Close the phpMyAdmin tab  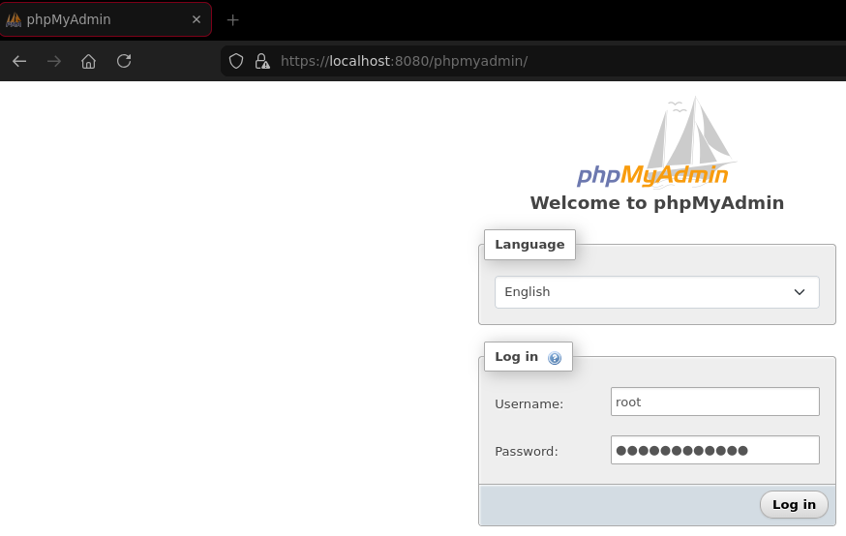click(196, 19)
